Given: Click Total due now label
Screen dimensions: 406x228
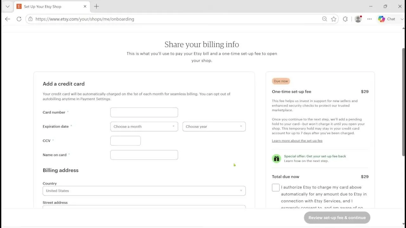Looking at the screenshot, I should [285, 177].
